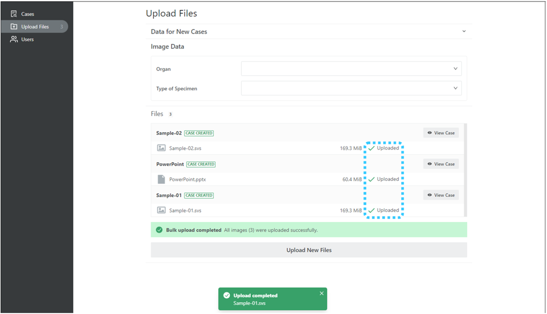This screenshot has width=547, height=314.
Task: Click the green check icon in Bulk upload banner
Action: 159,230
